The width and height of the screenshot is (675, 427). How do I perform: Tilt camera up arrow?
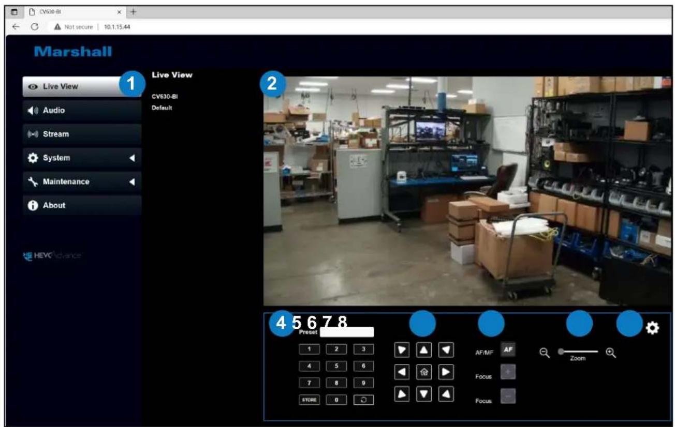tap(424, 350)
